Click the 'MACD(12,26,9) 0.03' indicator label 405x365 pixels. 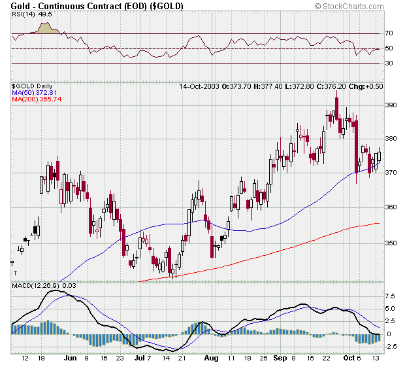point(44,286)
